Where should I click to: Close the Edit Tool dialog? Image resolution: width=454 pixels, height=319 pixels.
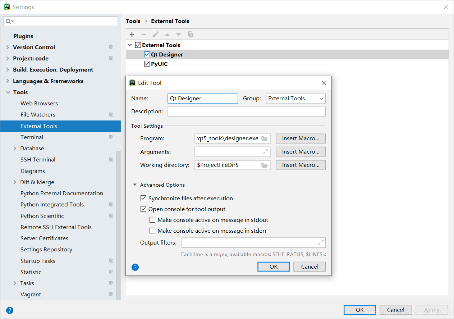pos(324,83)
